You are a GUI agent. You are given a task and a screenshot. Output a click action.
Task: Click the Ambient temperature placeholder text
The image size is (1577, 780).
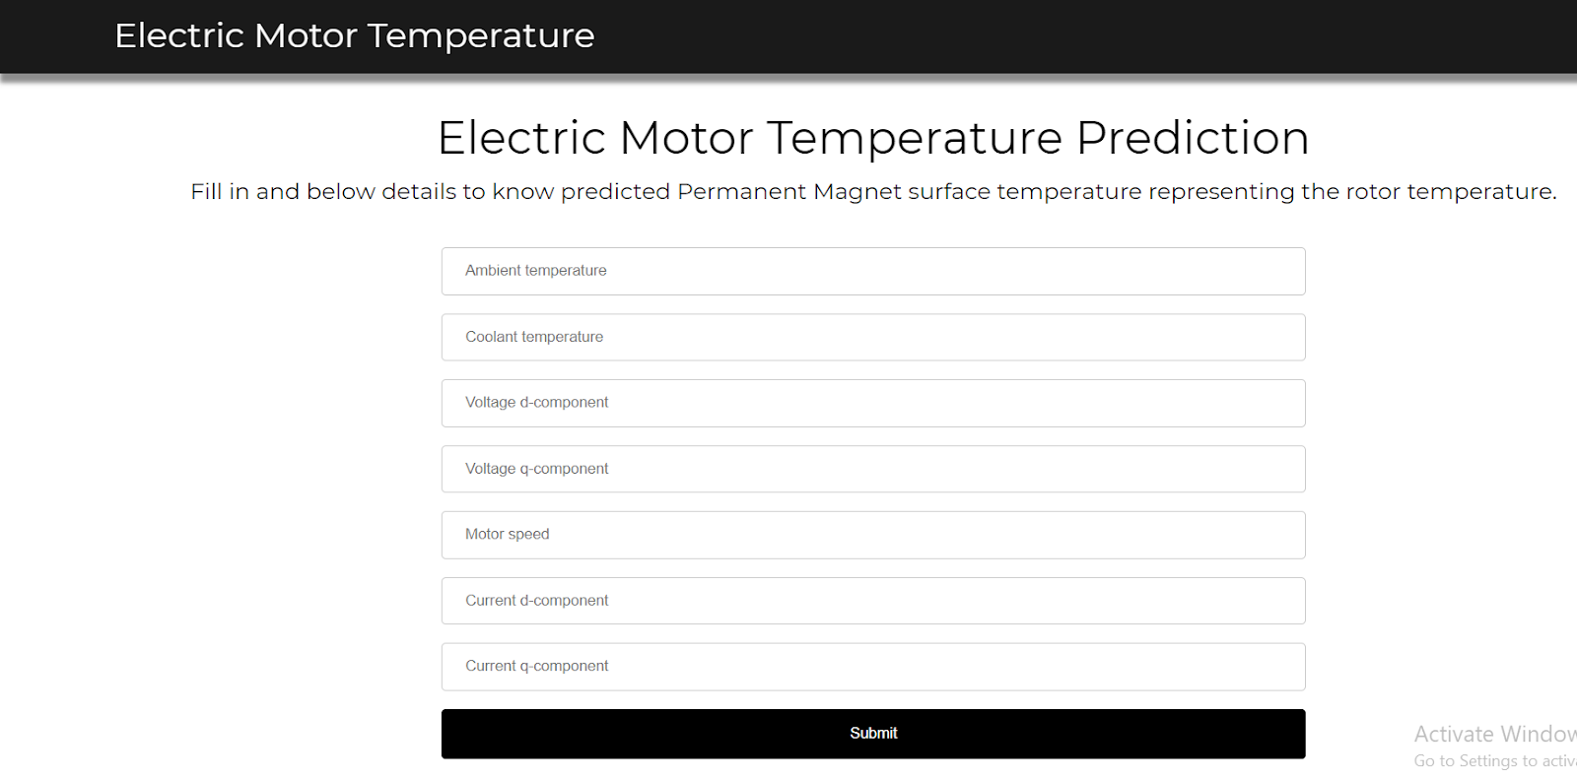(x=535, y=271)
